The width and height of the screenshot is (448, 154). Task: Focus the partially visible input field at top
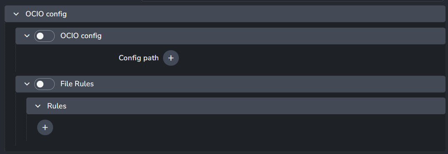click(x=293, y=0)
